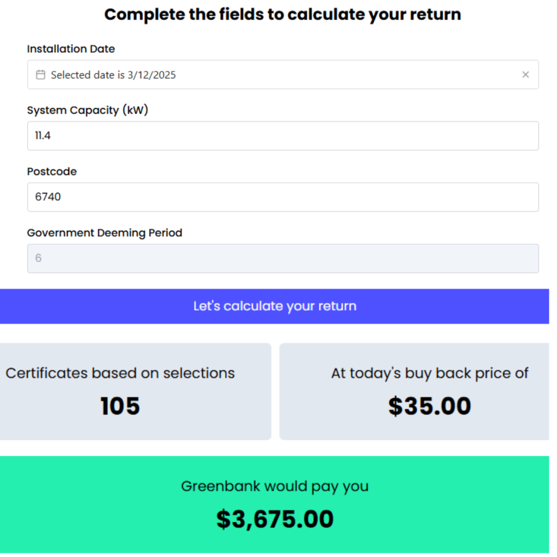The width and height of the screenshot is (557, 557).
Task: Click the capacity value 11.4
Action: click(42, 135)
